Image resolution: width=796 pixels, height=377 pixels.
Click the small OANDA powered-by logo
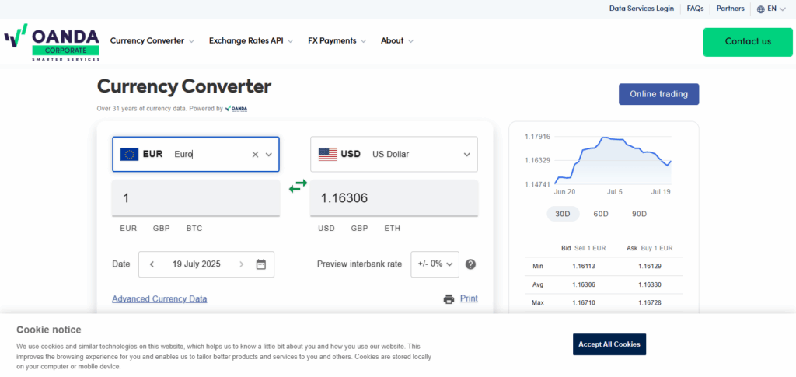click(x=236, y=108)
